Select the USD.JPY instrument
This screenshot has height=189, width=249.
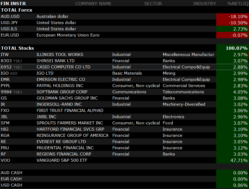click(9, 23)
